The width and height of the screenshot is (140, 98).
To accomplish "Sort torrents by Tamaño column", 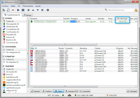I will [65, 19].
